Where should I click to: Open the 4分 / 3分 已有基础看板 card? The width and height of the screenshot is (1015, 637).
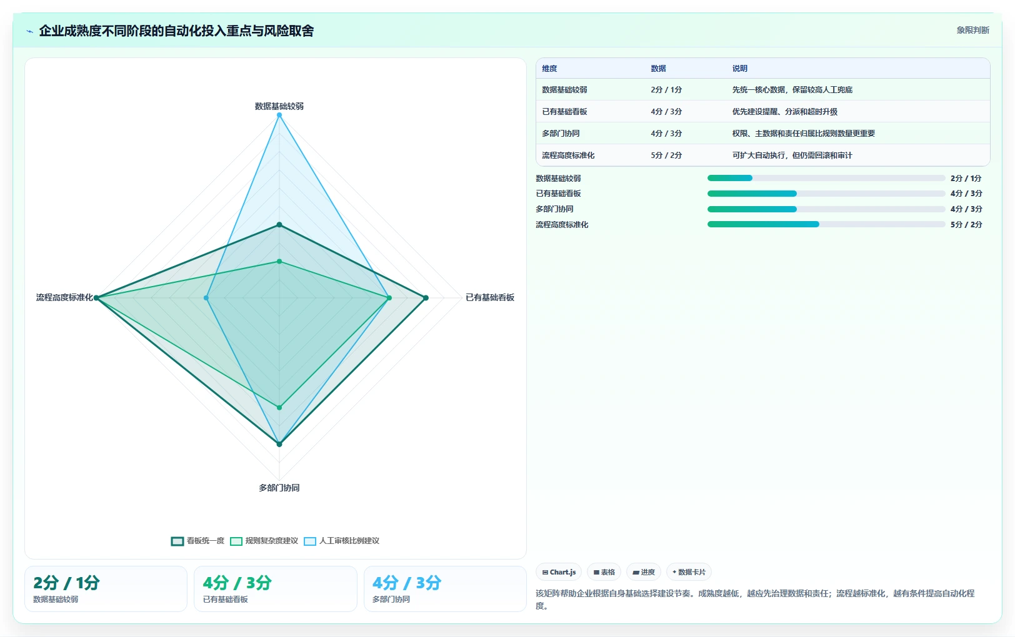coord(276,589)
